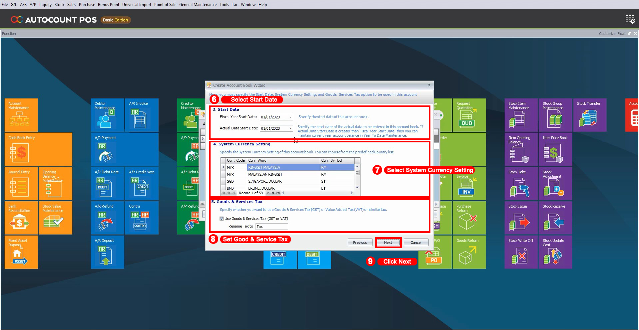This screenshot has height=330, width=639.
Task: Click currency list scroll up arrow
Action: [357, 167]
